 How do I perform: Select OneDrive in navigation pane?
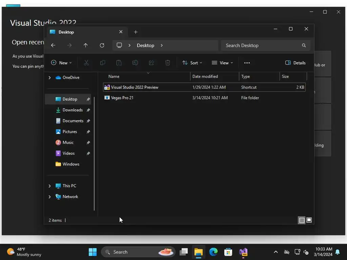tap(71, 78)
